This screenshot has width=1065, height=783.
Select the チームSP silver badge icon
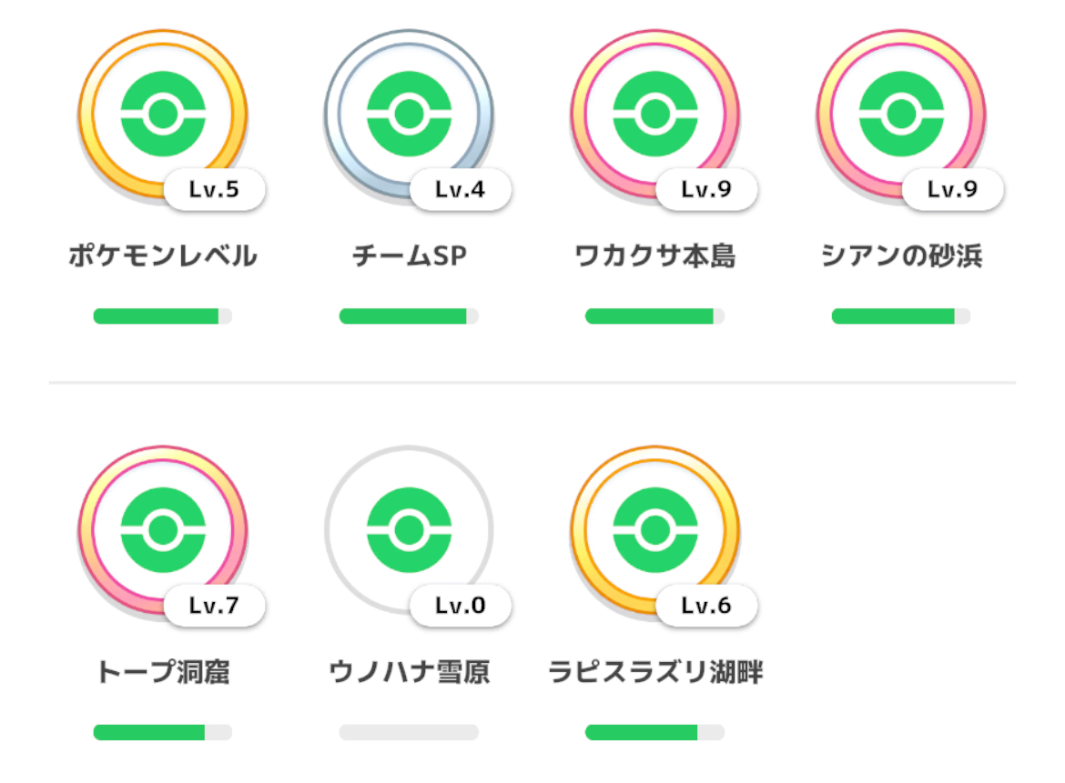click(409, 114)
